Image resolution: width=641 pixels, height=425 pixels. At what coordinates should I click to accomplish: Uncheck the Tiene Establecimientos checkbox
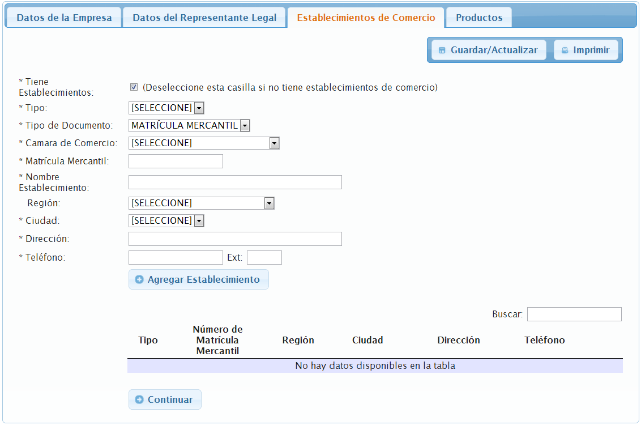pos(134,87)
